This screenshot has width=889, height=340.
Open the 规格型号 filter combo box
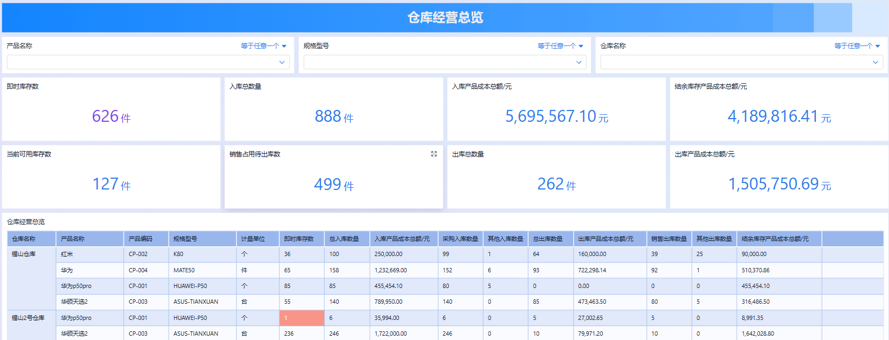[445, 62]
